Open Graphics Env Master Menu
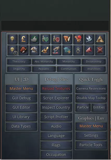Viewport: 111px width, 160px height. (91, 126)
